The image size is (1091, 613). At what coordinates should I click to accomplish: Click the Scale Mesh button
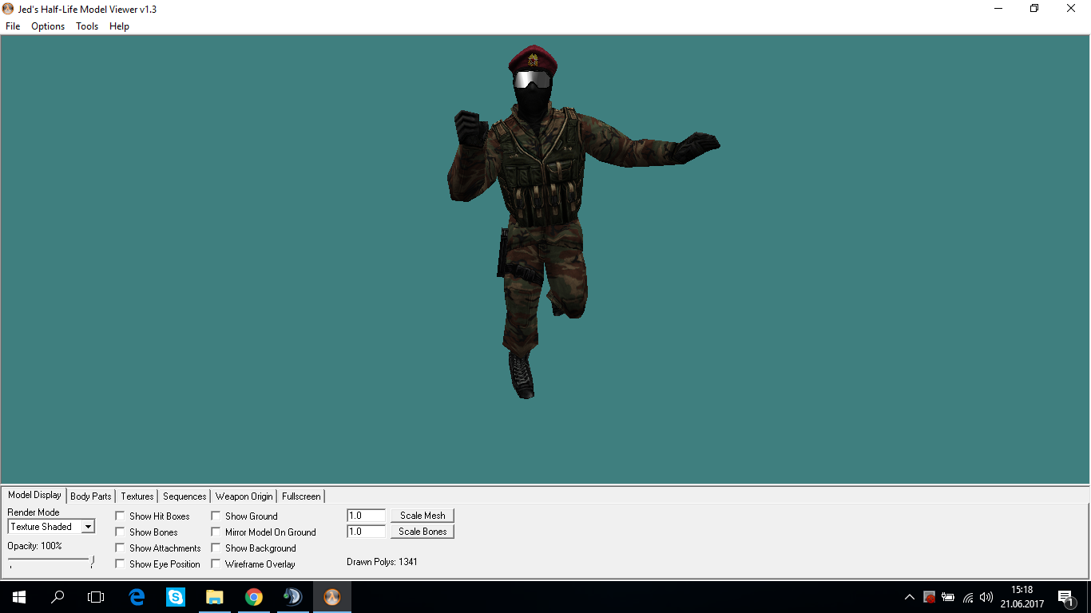423,516
